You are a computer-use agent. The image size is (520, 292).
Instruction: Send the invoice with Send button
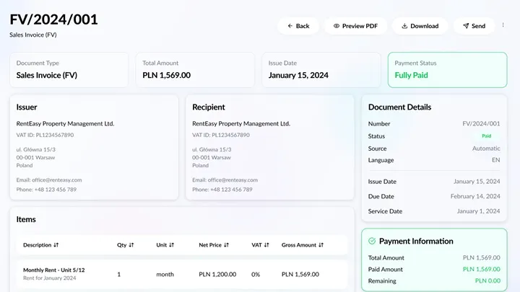tap(474, 26)
